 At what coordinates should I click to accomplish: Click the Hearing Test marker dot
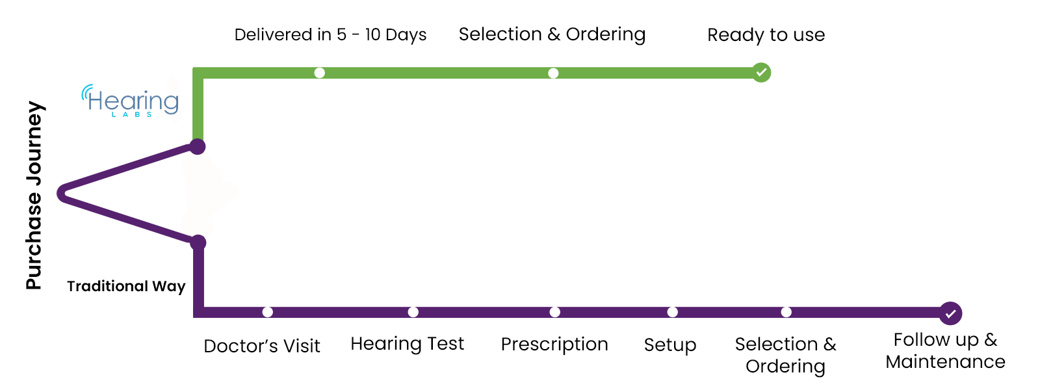click(x=413, y=312)
